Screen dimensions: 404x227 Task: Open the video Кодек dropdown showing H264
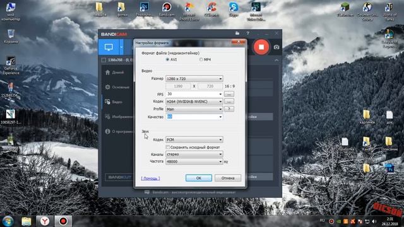coord(194,102)
